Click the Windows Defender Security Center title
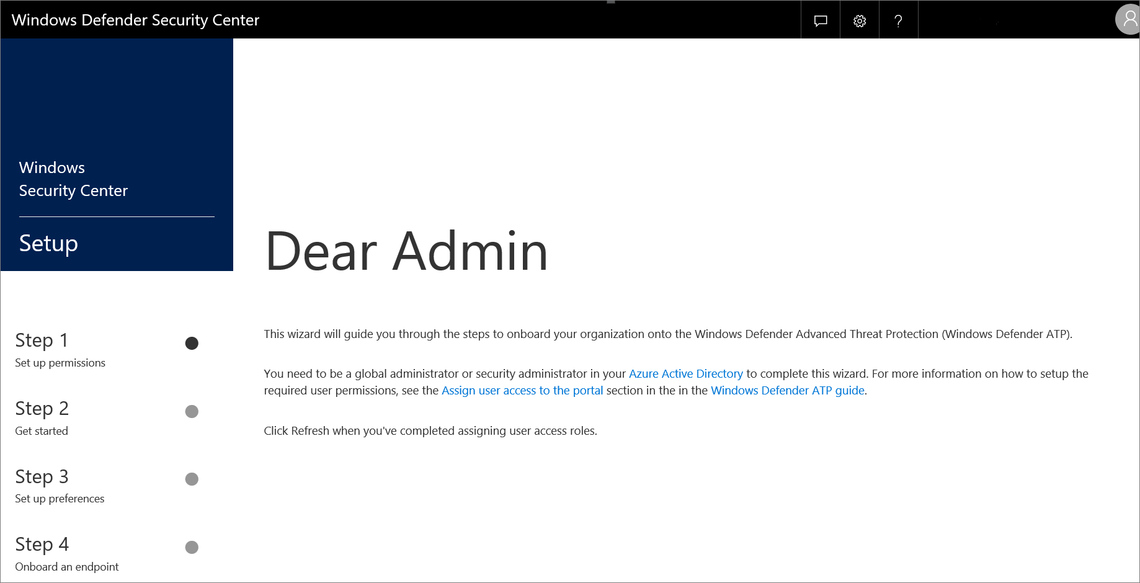Image resolution: width=1140 pixels, height=583 pixels. (135, 20)
